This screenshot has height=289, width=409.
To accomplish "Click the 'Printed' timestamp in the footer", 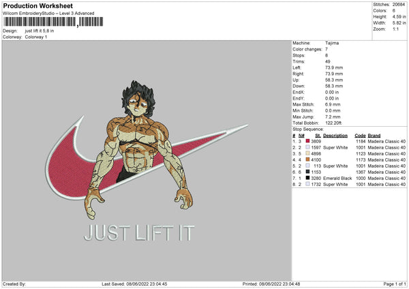I will [x=271, y=284].
